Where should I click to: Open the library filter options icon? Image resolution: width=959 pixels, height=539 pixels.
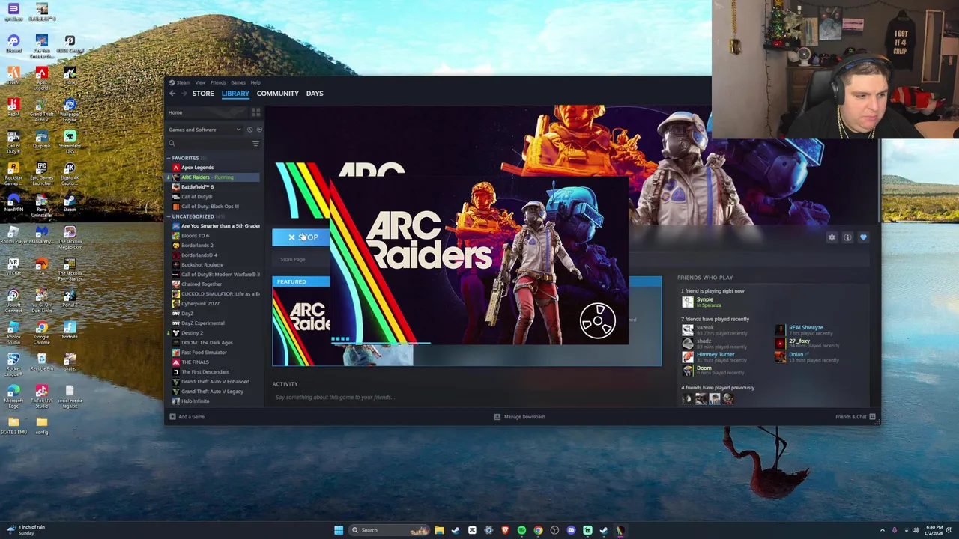pyautogui.click(x=255, y=144)
